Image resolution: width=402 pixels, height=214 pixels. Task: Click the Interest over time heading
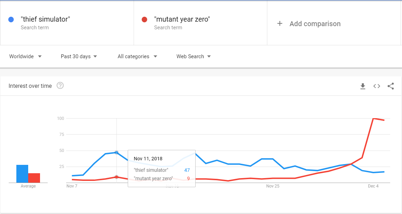tap(30, 86)
